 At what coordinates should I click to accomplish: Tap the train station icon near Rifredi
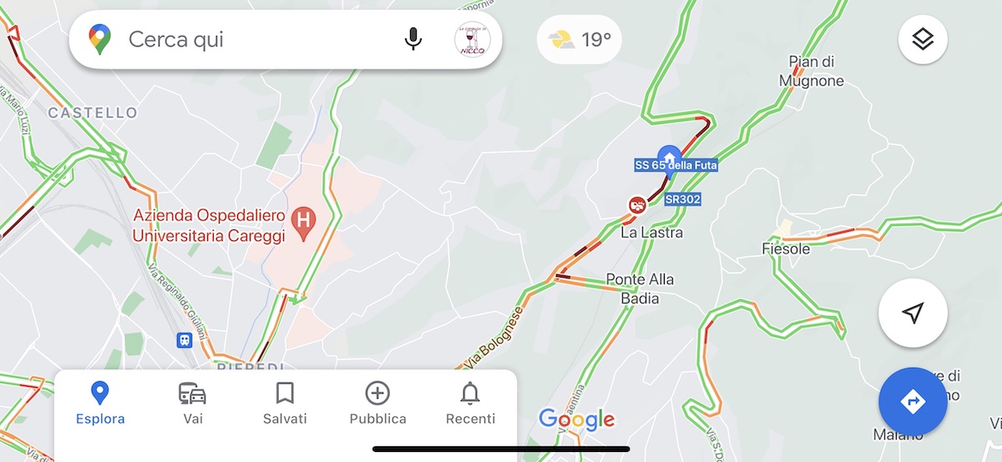coord(184,339)
